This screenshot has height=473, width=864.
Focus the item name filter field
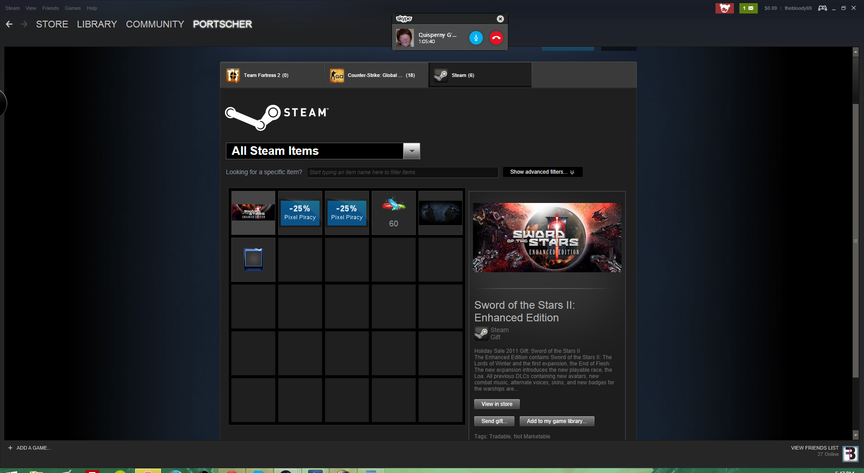pyautogui.click(x=403, y=172)
